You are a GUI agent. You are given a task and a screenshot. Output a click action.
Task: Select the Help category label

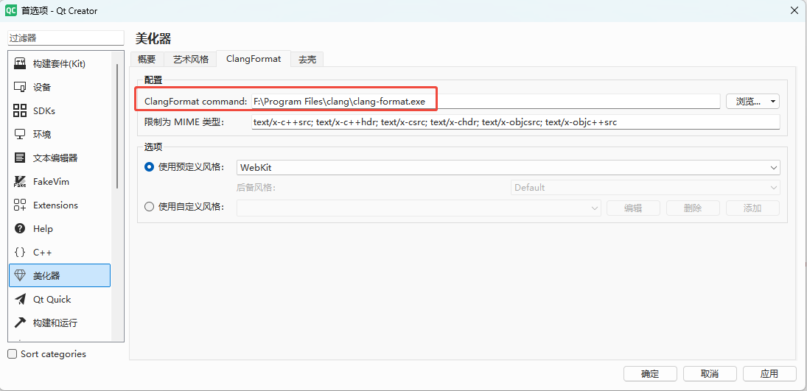(x=43, y=228)
